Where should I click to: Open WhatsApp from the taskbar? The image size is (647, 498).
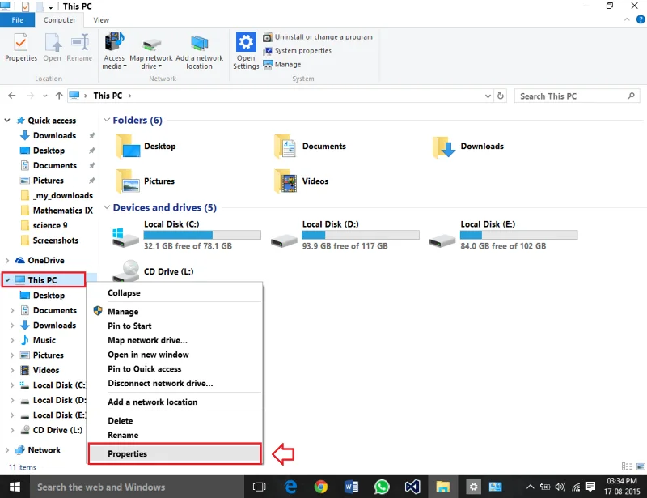(382, 487)
